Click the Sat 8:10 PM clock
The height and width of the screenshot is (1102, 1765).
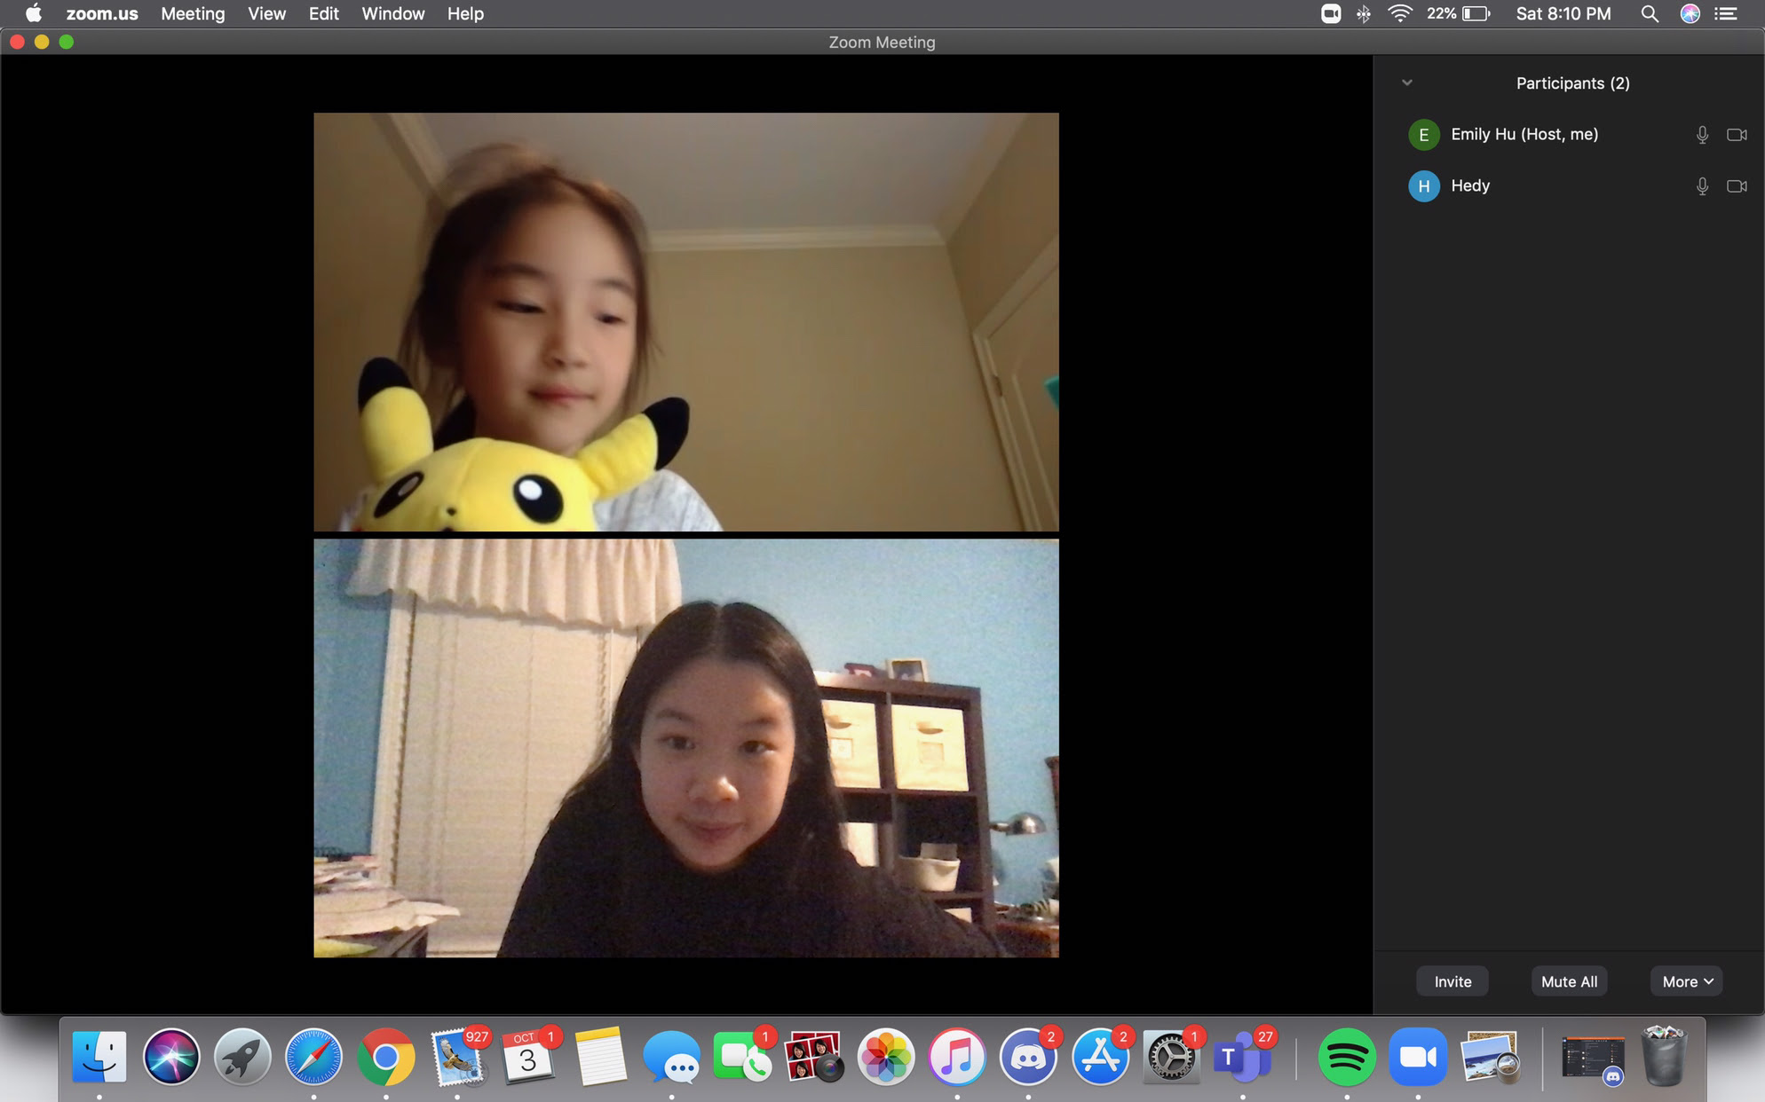[x=1563, y=13]
